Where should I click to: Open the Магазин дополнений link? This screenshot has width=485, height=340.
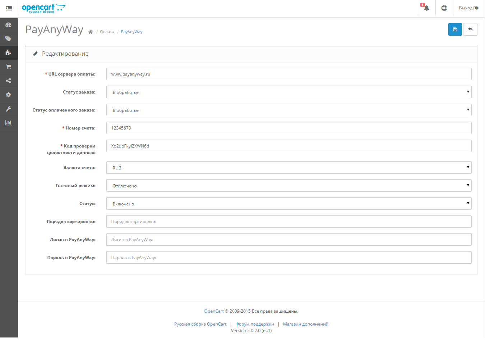click(x=306, y=324)
